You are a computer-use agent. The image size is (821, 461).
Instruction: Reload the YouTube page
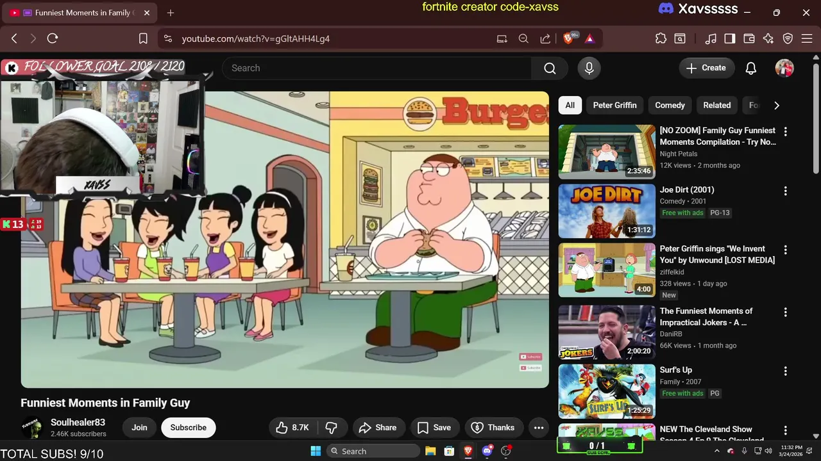point(53,38)
